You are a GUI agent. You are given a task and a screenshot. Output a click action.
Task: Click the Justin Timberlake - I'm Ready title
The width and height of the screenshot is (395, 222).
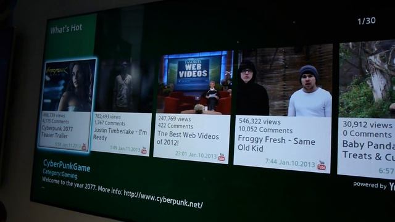120,134
